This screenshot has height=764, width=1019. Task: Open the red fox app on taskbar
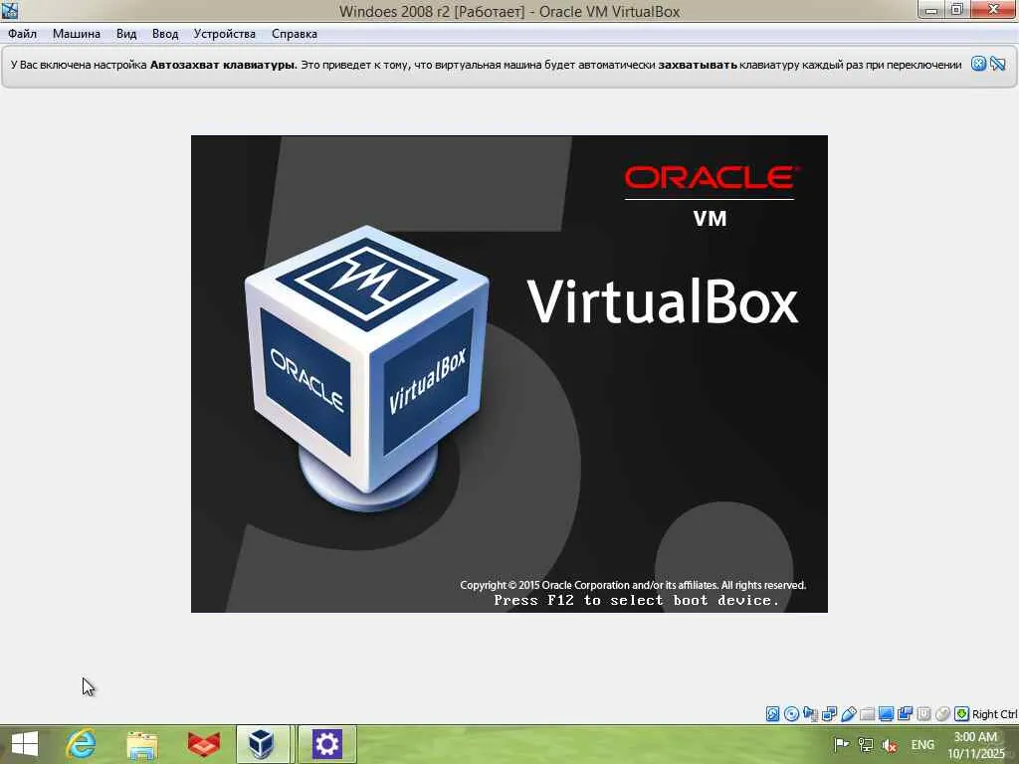203,744
